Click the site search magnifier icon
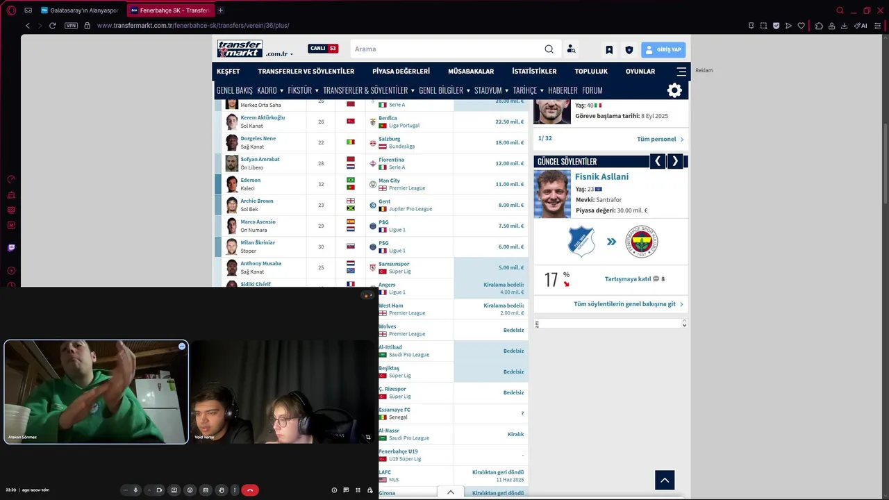The image size is (889, 500). [x=549, y=49]
